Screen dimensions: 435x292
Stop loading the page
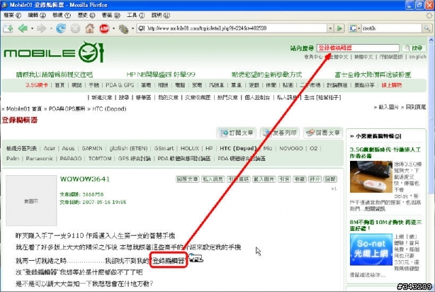(75, 29)
